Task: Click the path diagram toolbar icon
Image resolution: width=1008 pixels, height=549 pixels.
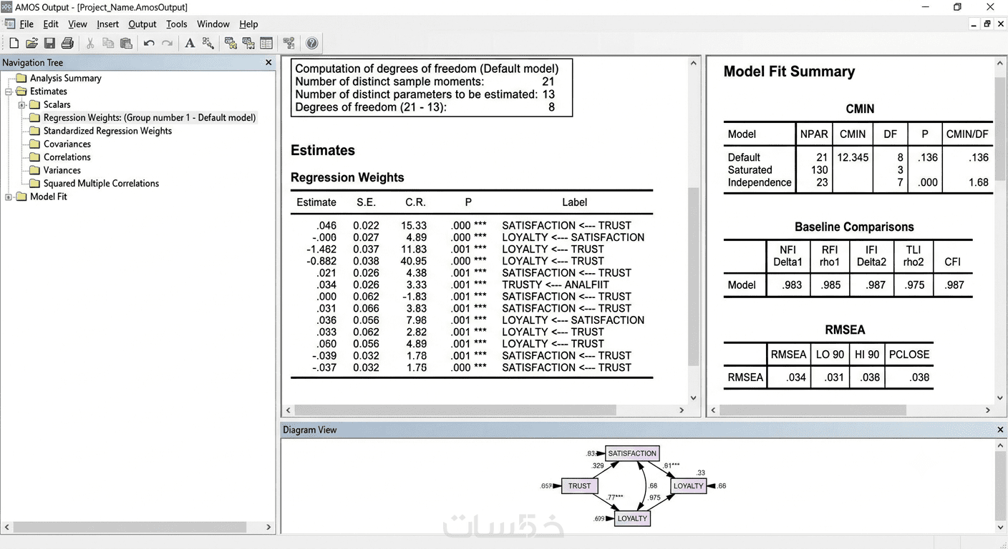Action: 289,44
